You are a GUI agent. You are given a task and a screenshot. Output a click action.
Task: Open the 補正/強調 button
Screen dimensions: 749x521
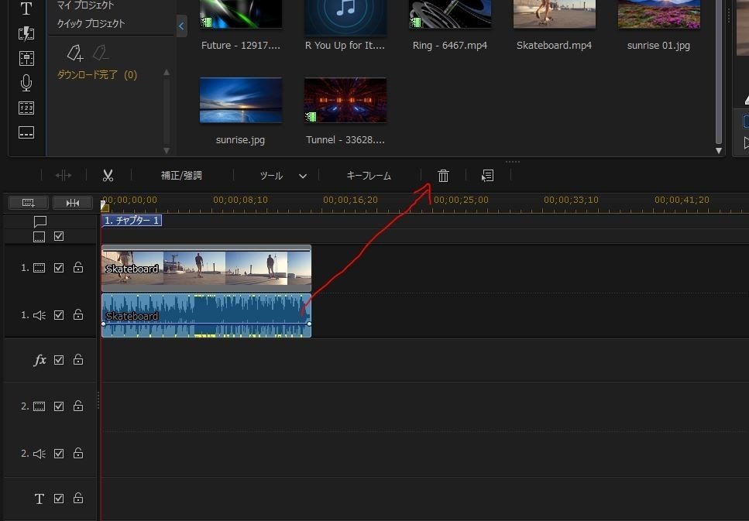click(181, 175)
